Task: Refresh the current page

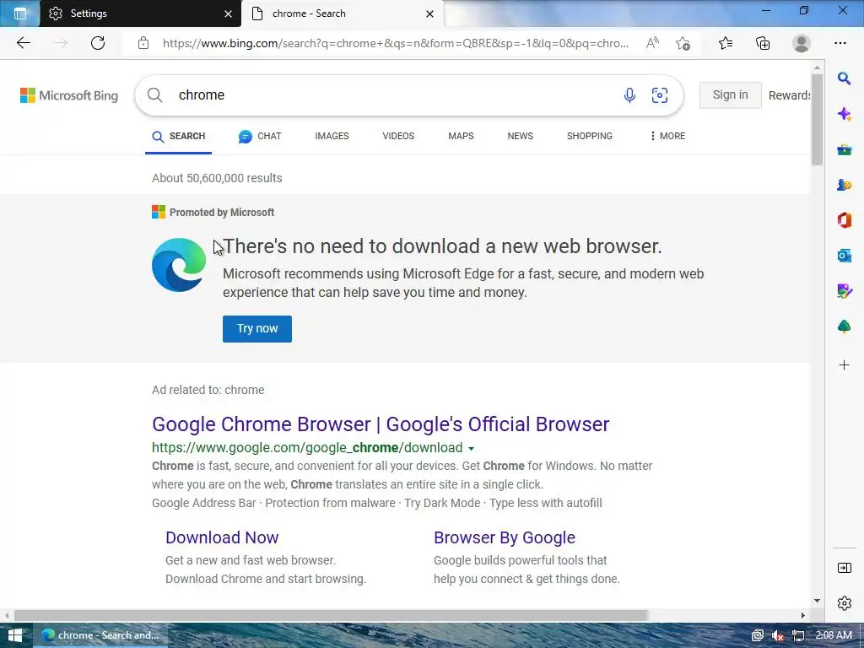Action: pos(98,43)
